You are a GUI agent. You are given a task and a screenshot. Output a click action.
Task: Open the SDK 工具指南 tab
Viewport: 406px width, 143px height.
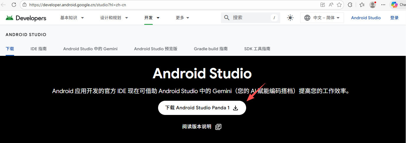click(x=257, y=49)
